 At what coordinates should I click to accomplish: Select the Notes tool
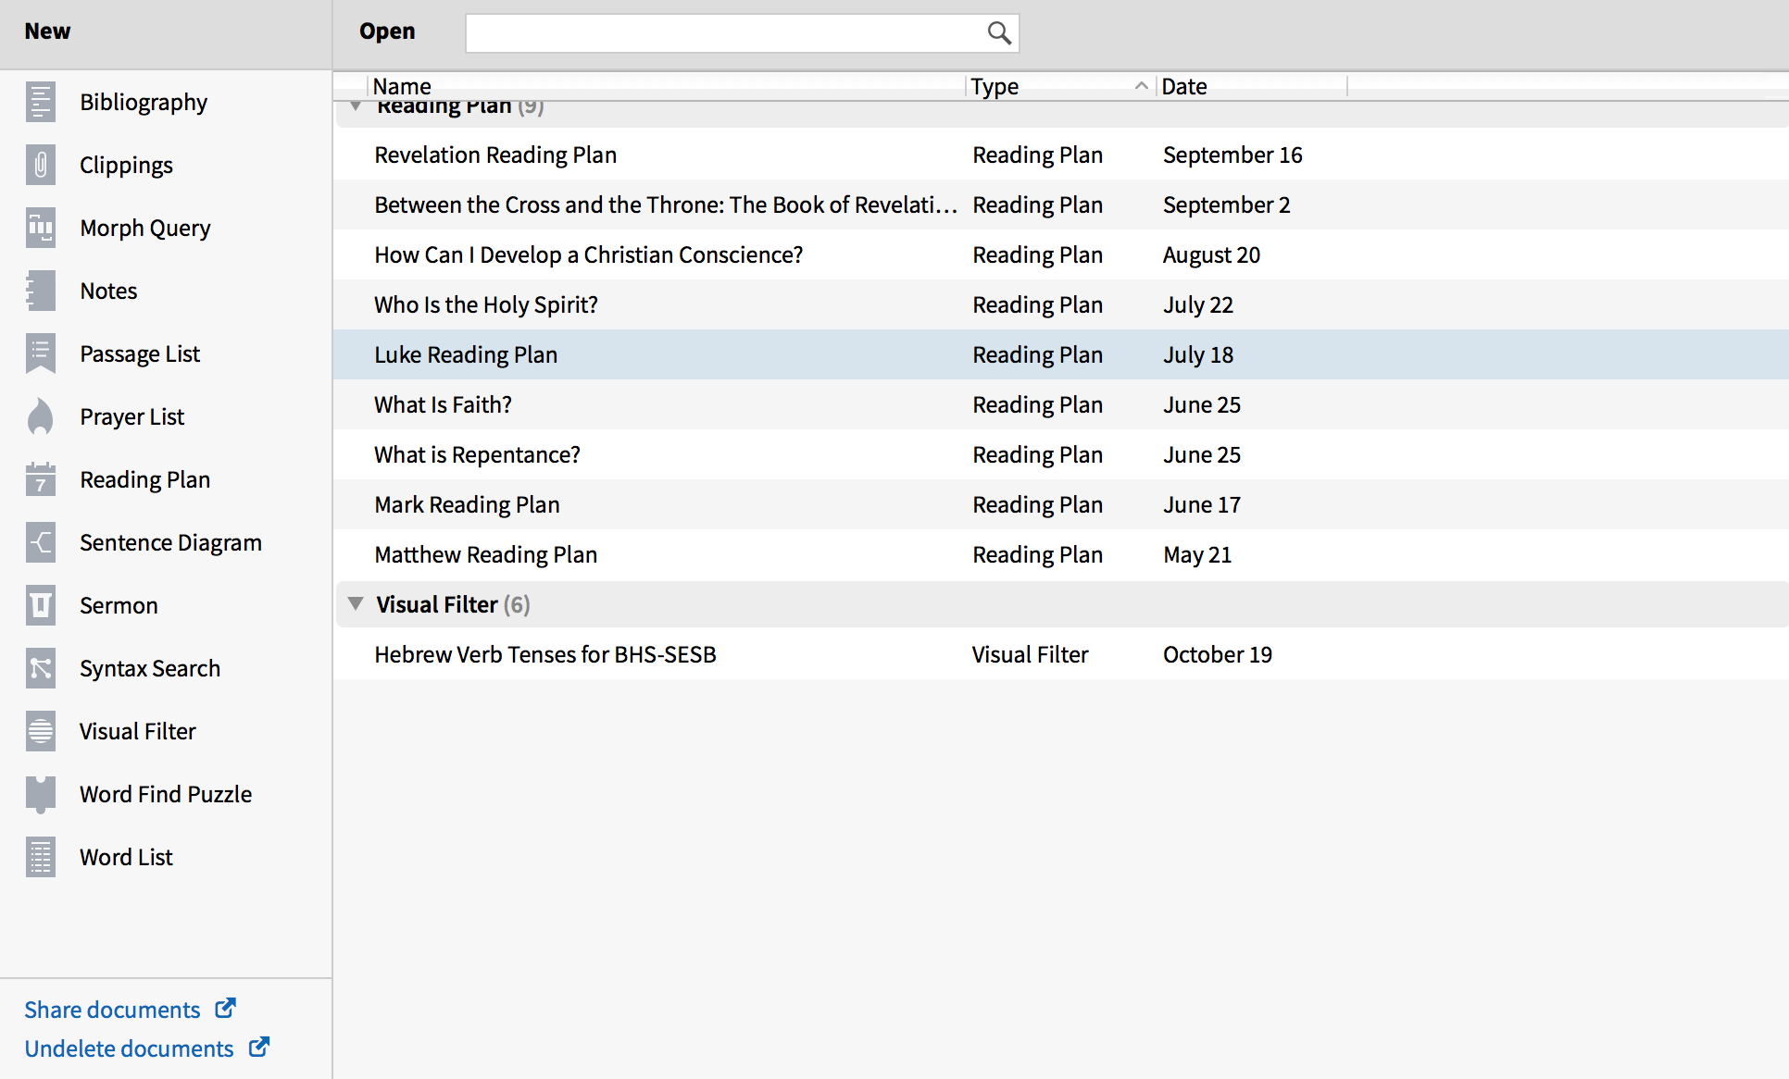click(x=107, y=291)
